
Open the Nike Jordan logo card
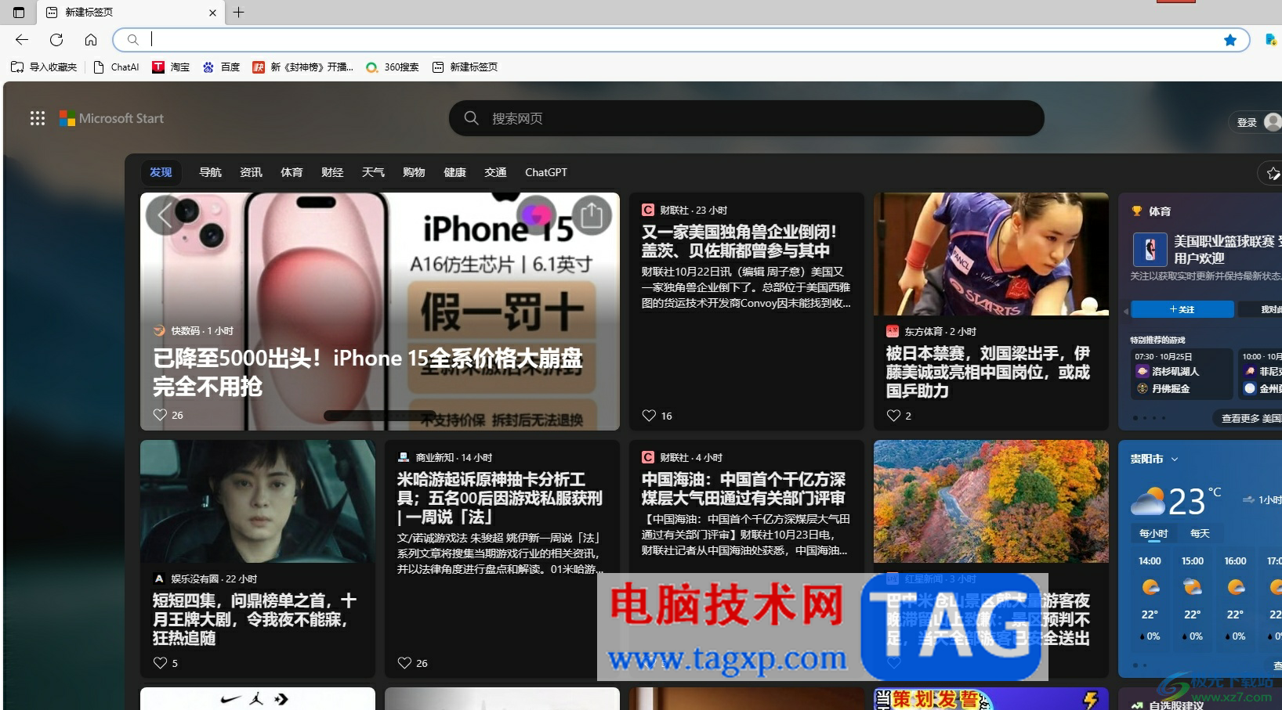coord(258,698)
